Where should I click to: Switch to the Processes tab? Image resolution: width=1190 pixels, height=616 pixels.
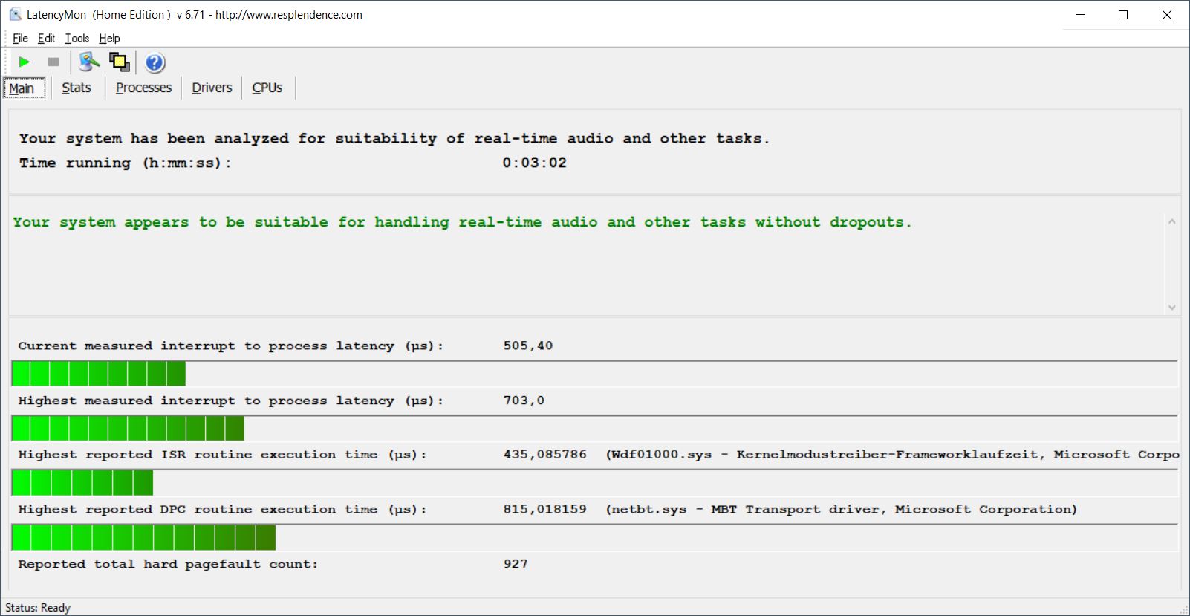pyautogui.click(x=143, y=88)
